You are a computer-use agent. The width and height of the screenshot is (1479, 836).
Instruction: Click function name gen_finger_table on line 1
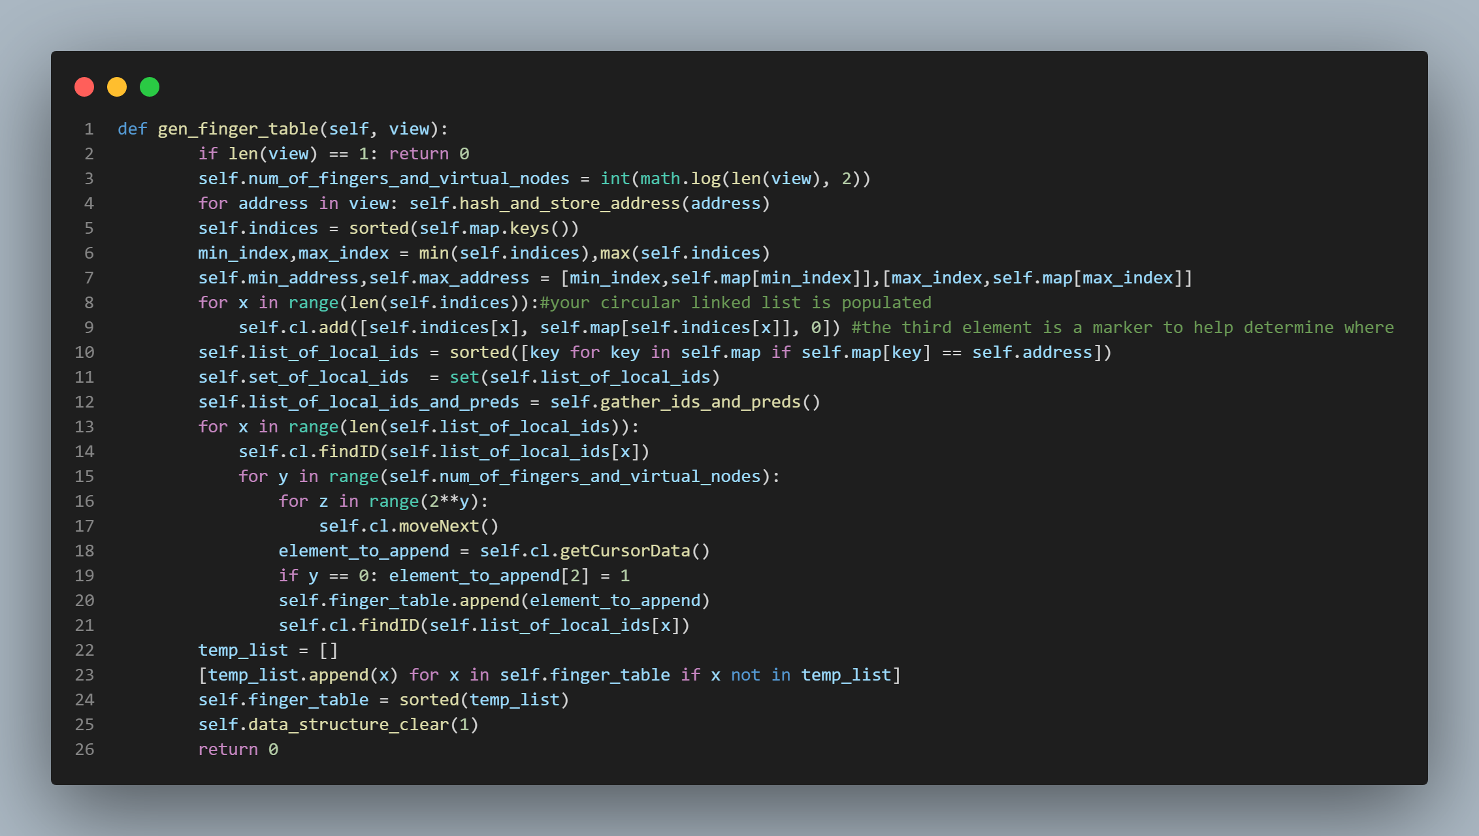click(238, 129)
